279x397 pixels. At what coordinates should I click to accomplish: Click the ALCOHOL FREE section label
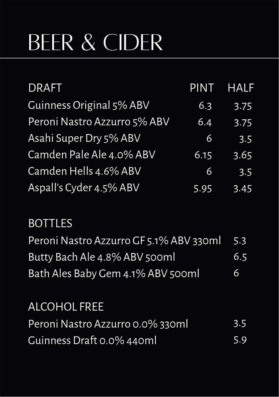pos(66,307)
